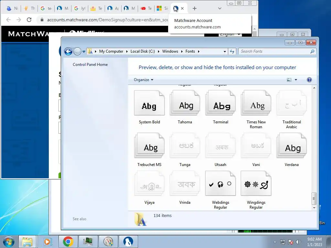331x248 pixels.
Task: Select the Tunga font icon
Action: pyautogui.click(x=185, y=145)
